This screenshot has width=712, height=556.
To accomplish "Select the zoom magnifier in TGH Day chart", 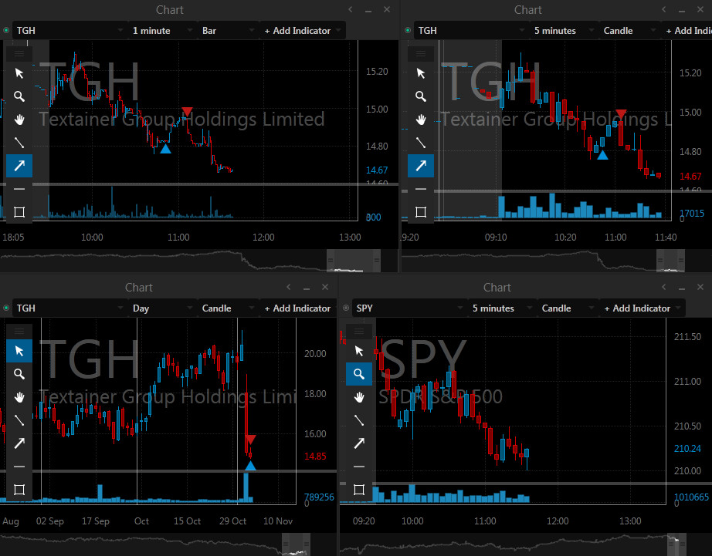I will 19,374.
